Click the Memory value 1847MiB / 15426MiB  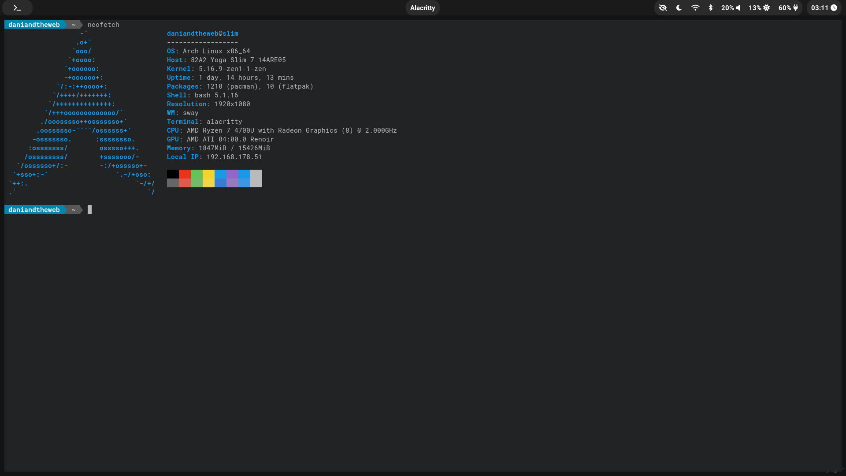coord(234,148)
